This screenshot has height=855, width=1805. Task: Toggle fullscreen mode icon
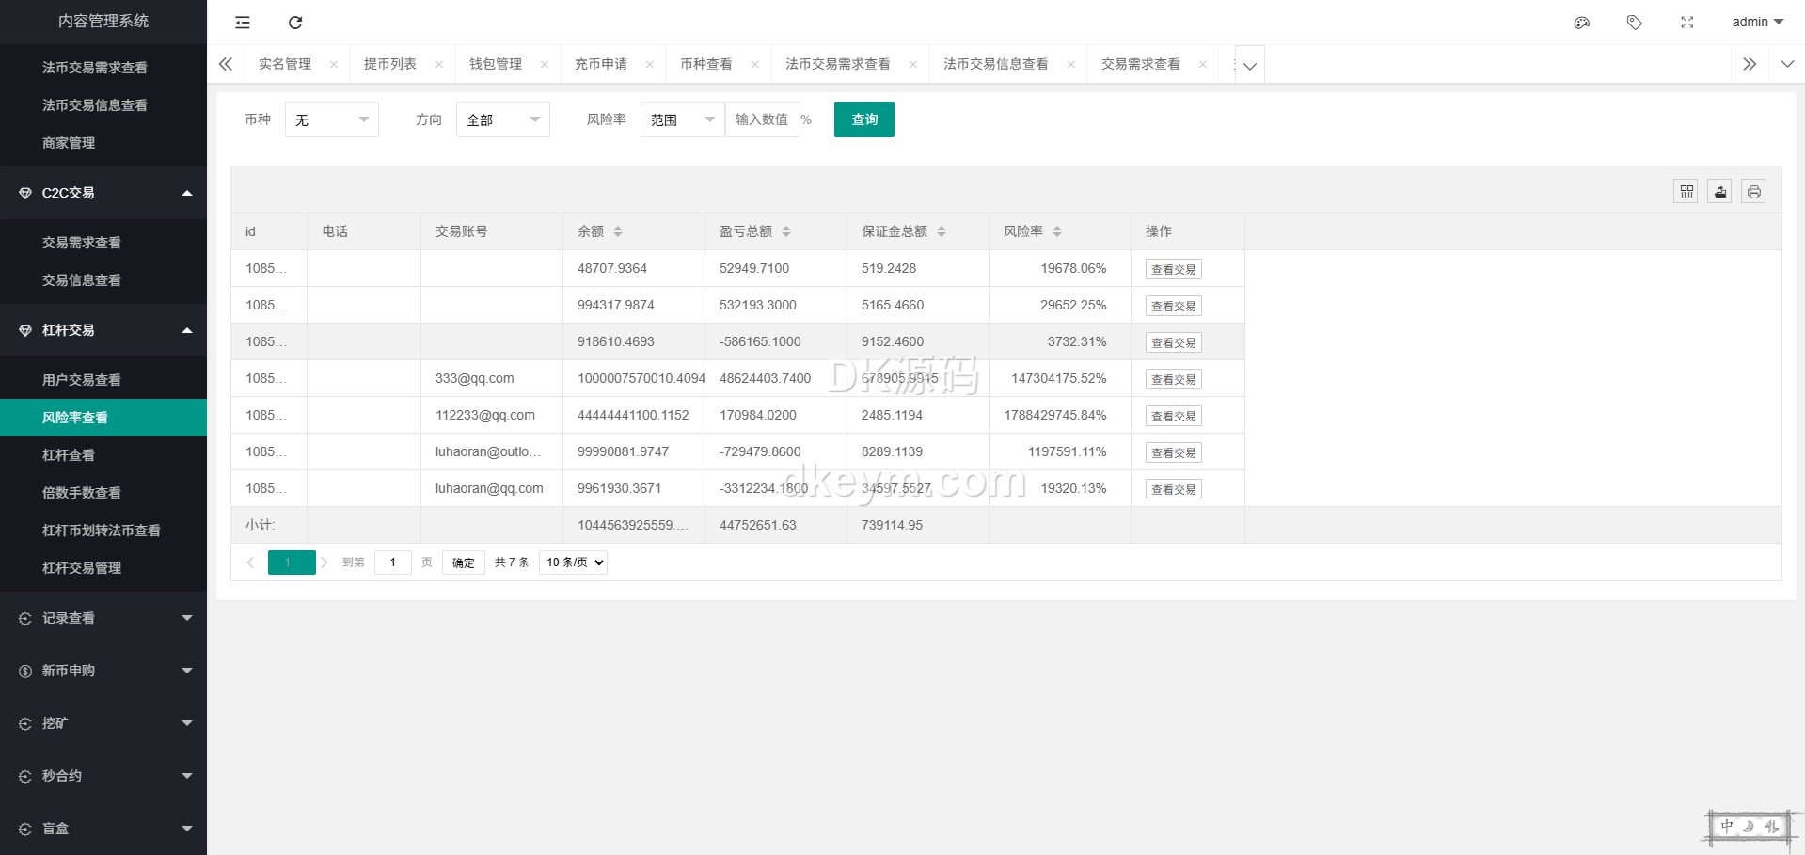pos(1687,23)
